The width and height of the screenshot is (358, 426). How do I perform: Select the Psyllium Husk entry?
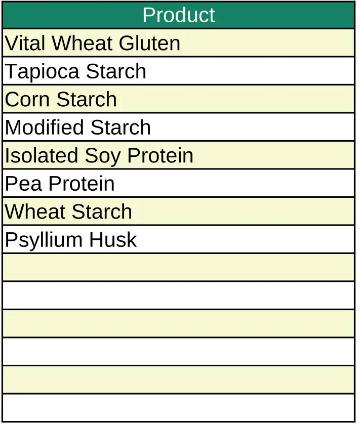click(x=178, y=240)
